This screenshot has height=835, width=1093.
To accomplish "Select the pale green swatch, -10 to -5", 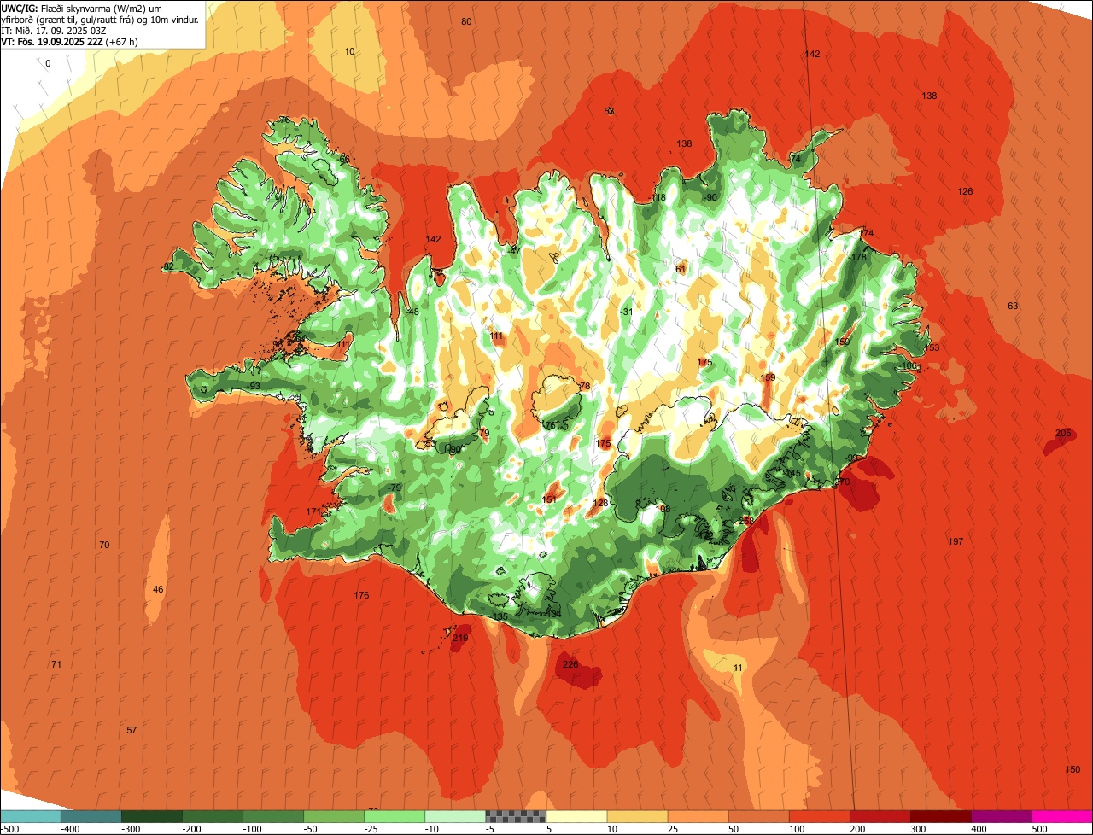I will 455,816.
